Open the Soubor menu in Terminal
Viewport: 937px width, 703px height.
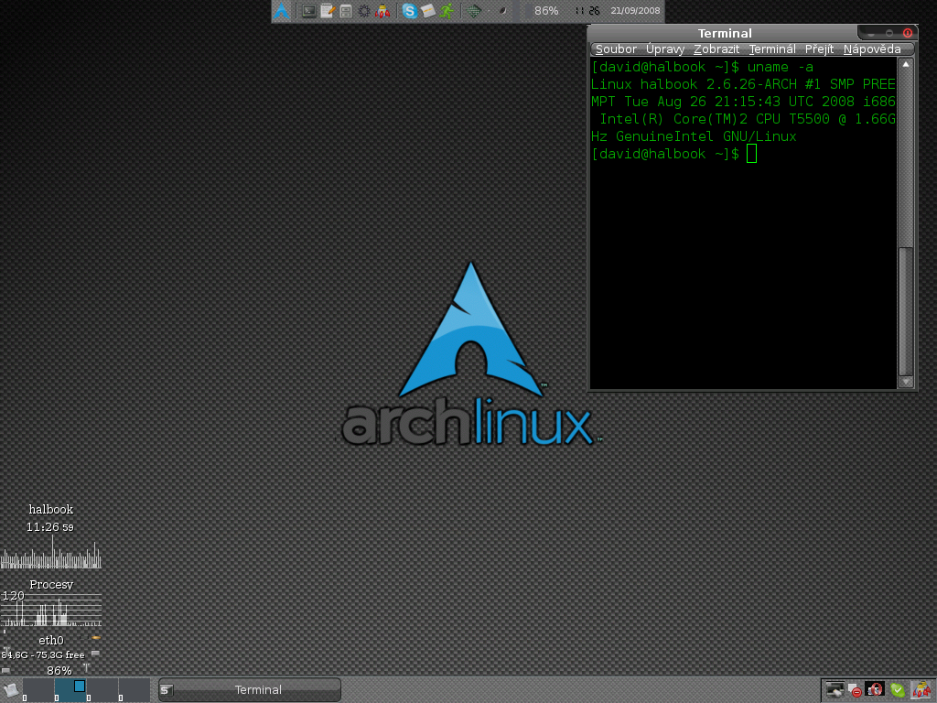(x=616, y=49)
